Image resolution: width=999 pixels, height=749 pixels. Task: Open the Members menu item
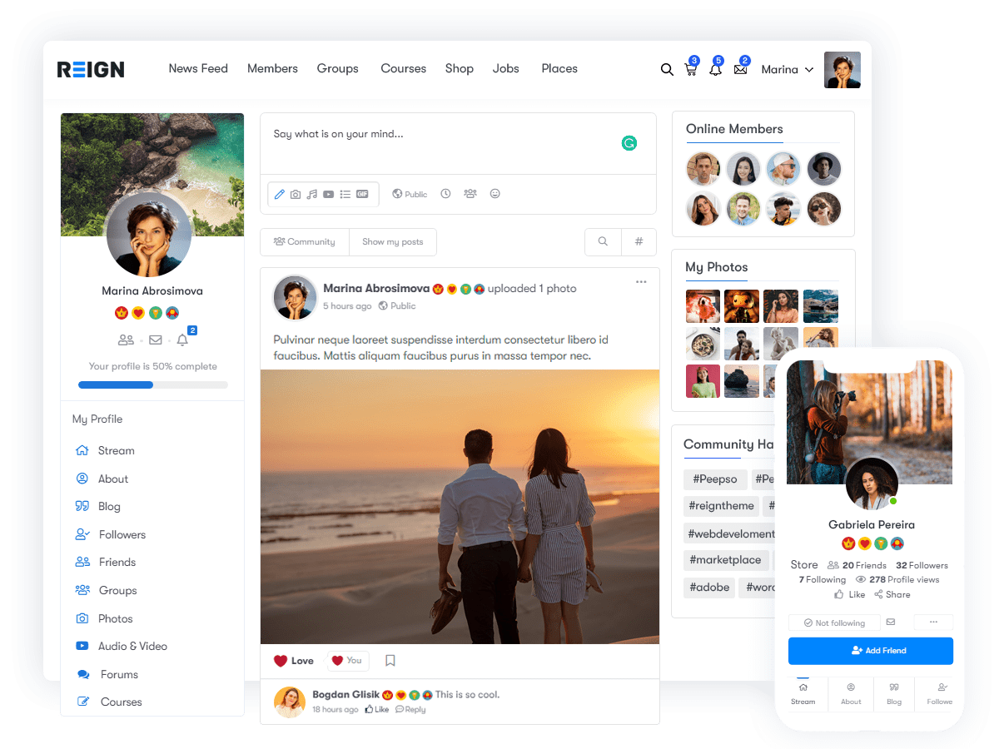click(272, 69)
